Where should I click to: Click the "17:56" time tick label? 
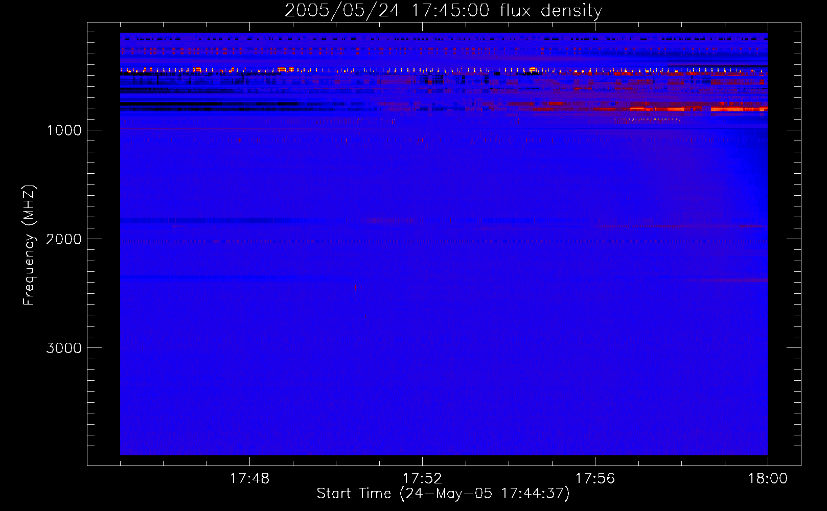coord(595,479)
